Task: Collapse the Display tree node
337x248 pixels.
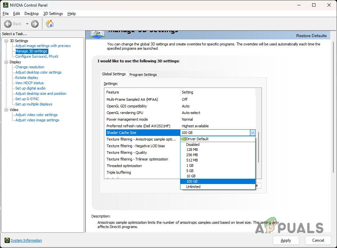Action: click(x=6, y=62)
